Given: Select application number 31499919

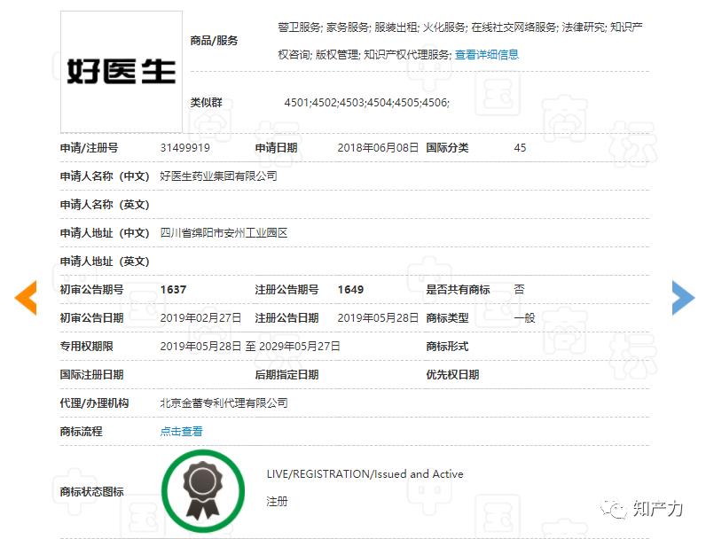Looking at the screenshot, I should pos(185,148).
